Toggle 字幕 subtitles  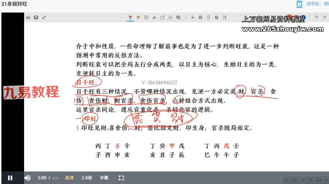coord(104,178)
